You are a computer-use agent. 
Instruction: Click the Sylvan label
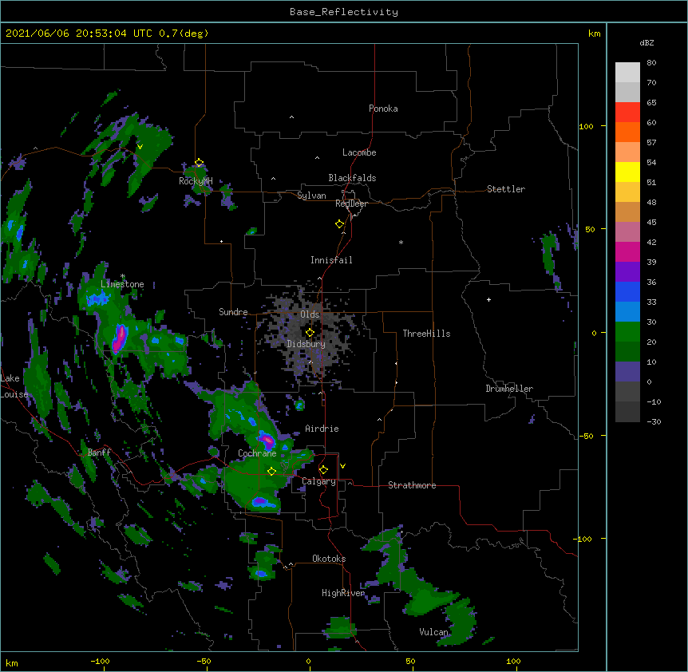(x=311, y=196)
